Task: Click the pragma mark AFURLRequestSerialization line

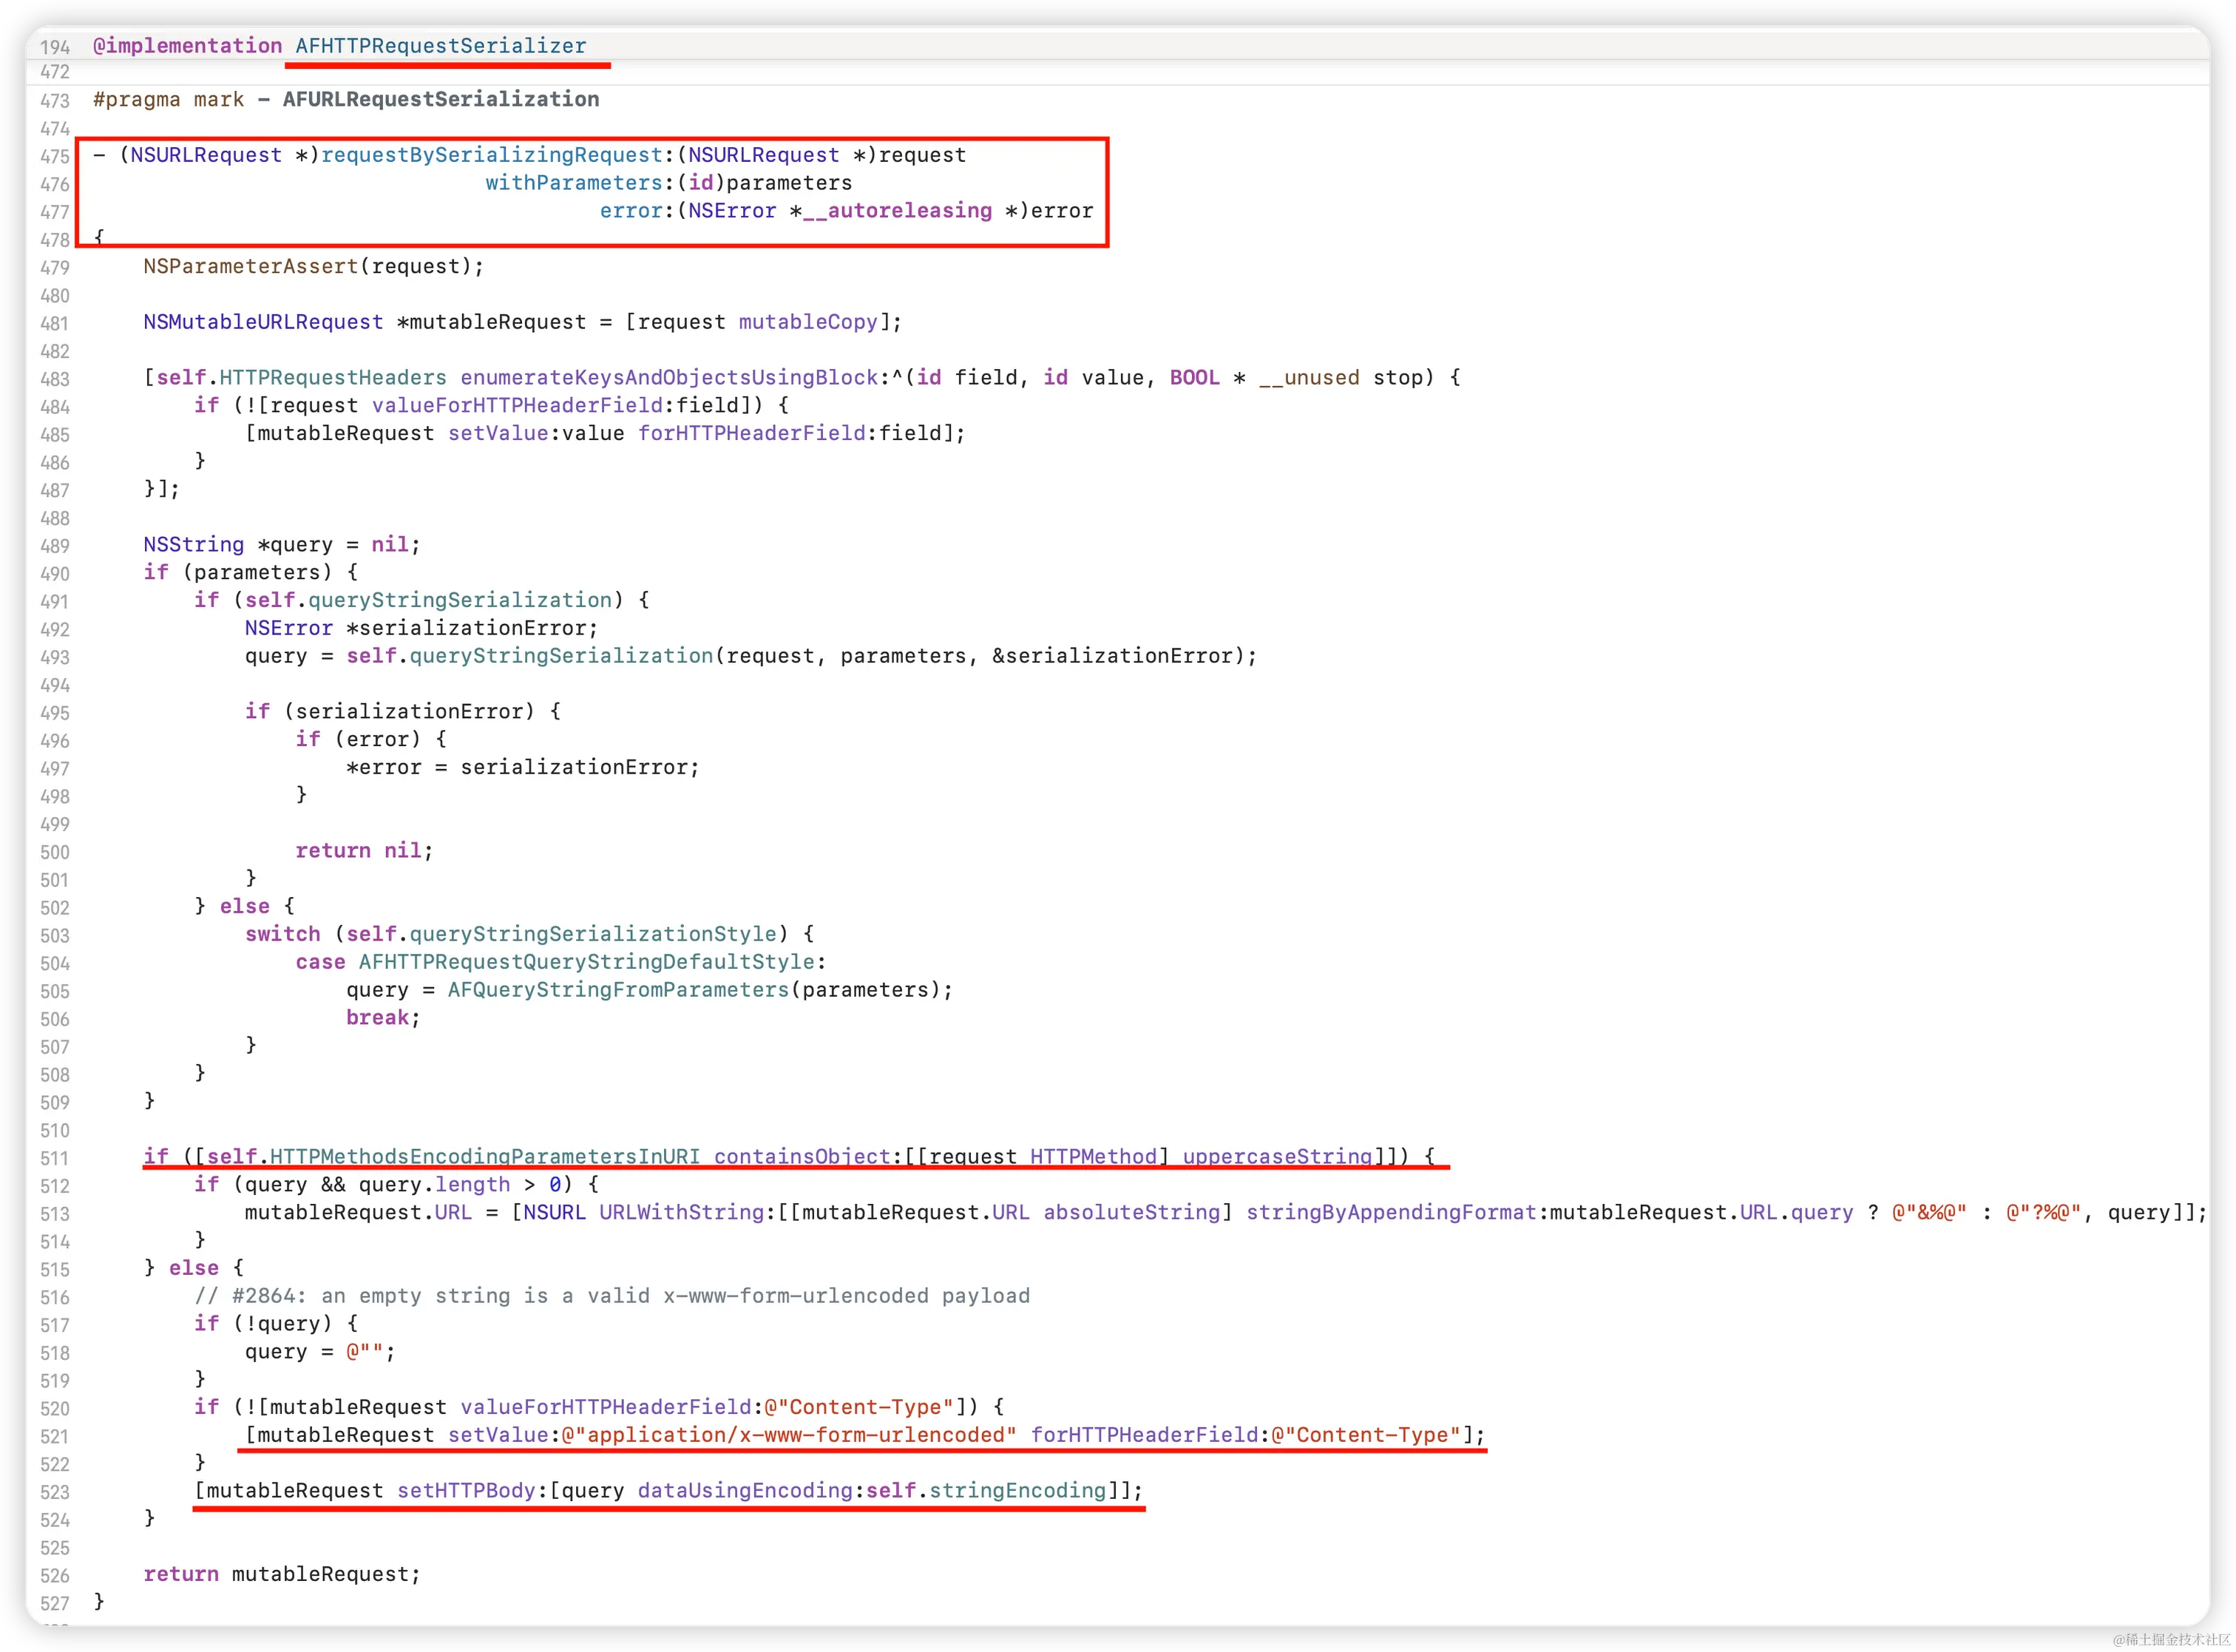Action: coord(346,99)
